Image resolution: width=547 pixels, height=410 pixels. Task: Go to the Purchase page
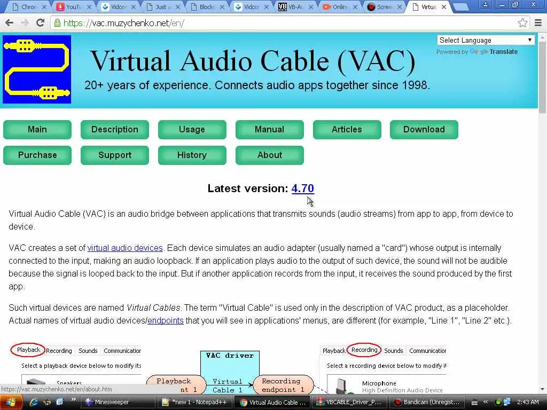(37, 155)
